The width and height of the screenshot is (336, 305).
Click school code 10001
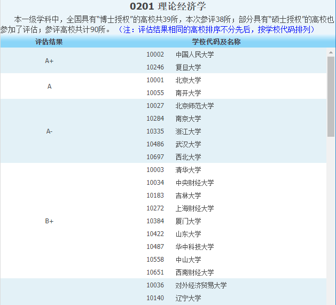click(x=155, y=80)
